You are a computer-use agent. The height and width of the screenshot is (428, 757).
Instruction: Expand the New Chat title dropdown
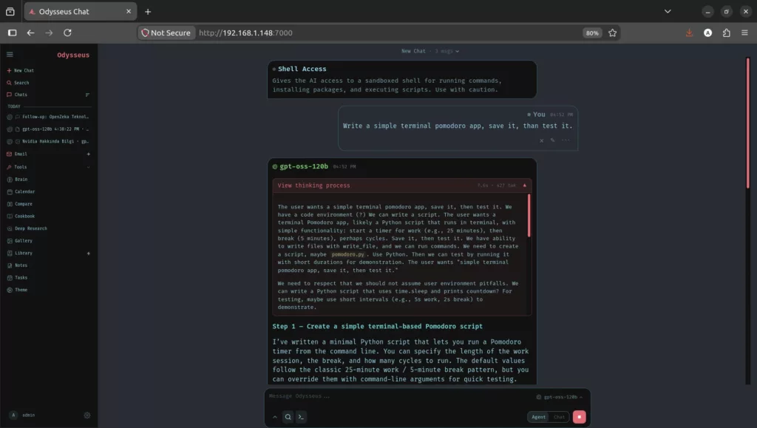pos(430,51)
